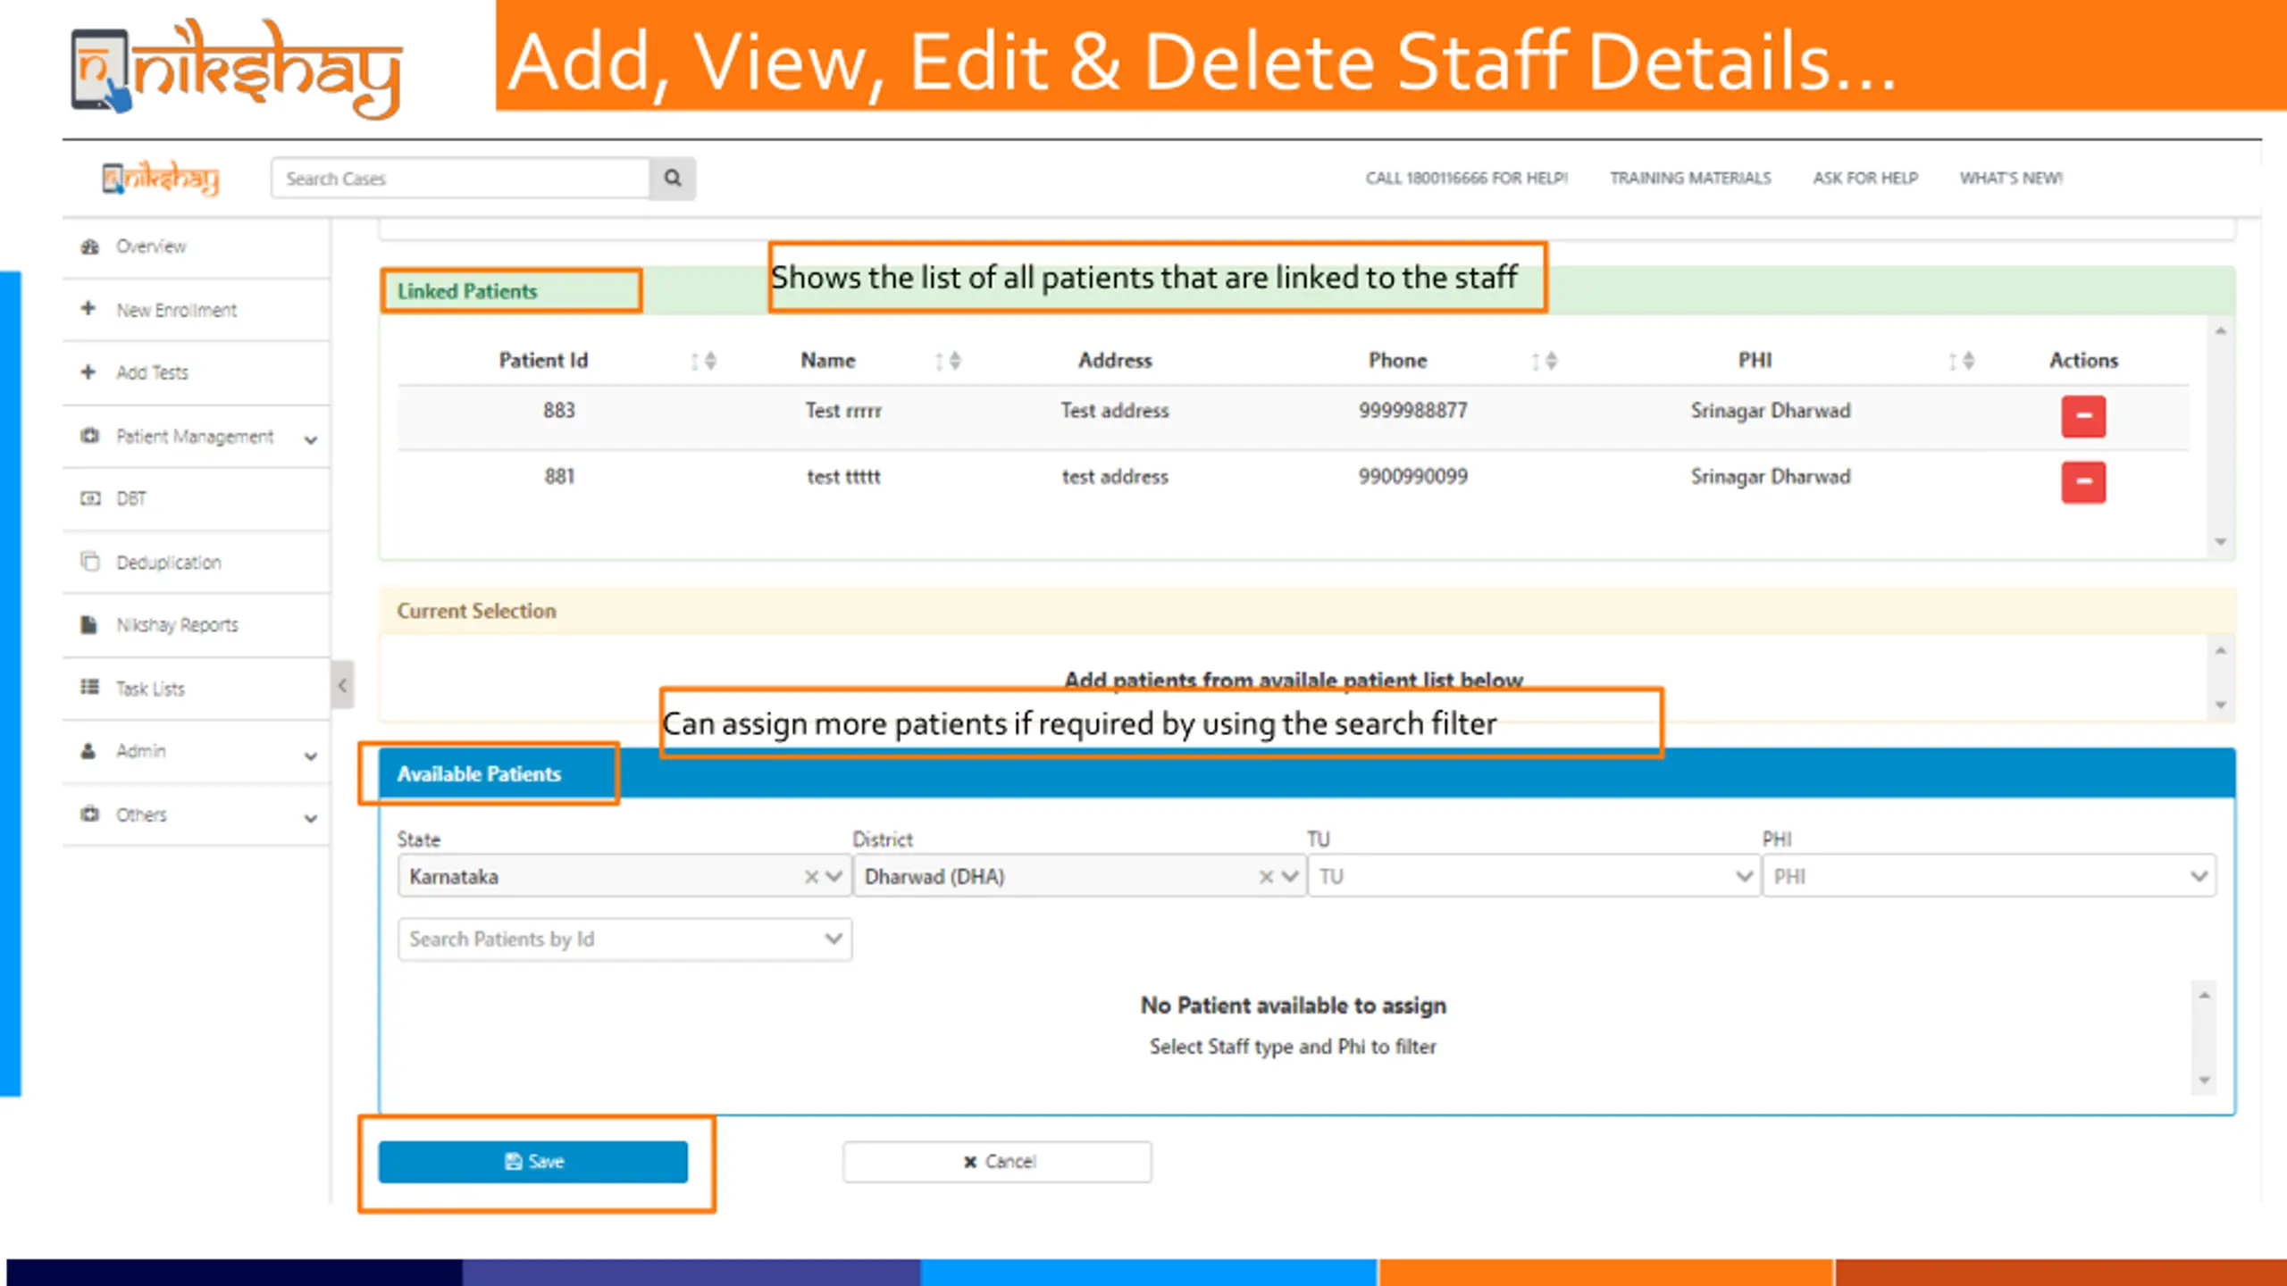2287x1286 pixels.
Task: Remove linked patient 881 with red minus
Action: tap(2083, 482)
